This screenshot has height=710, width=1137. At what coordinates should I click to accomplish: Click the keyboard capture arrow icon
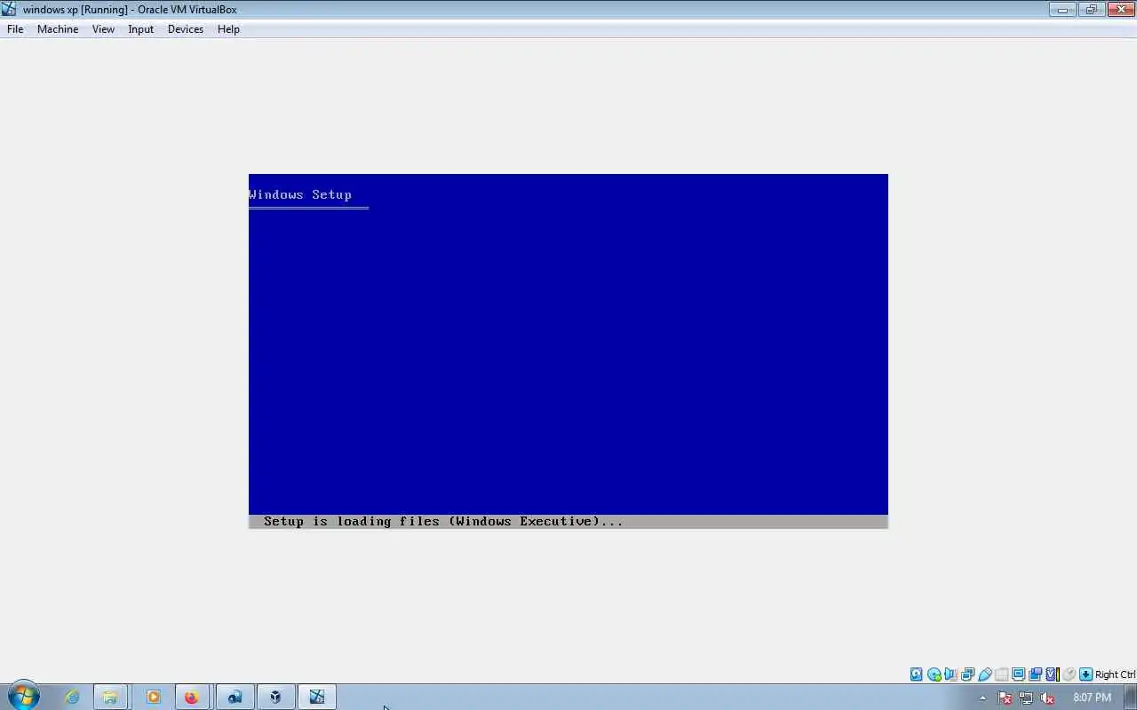pos(1085,674)
